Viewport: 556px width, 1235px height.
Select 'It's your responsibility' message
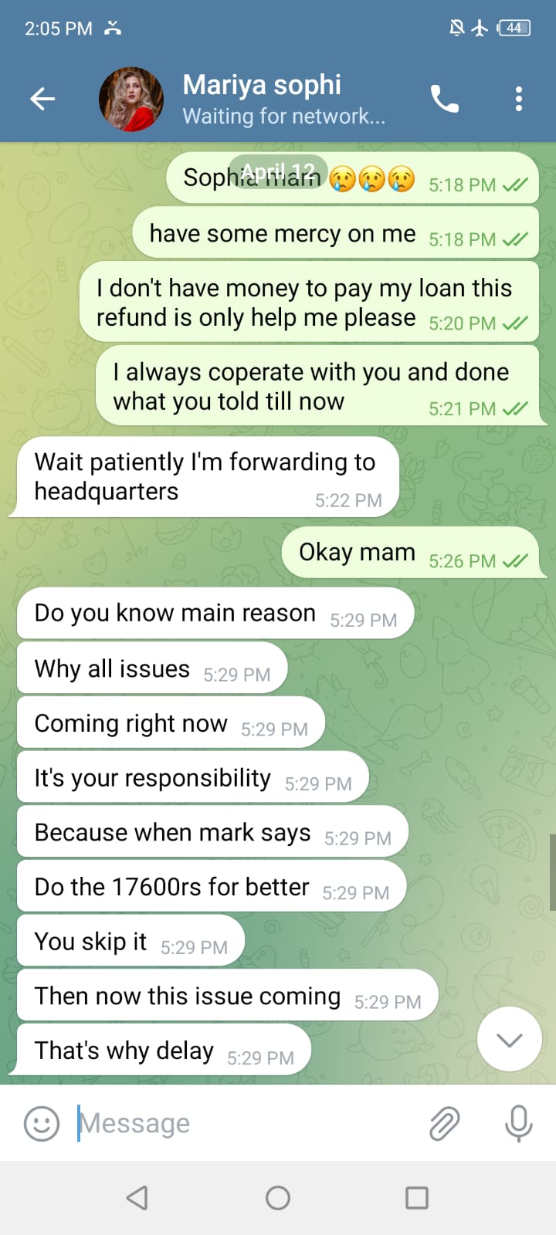(192, 778)
